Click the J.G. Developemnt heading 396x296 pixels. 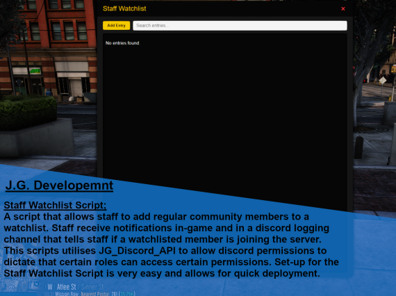(59, 186)
